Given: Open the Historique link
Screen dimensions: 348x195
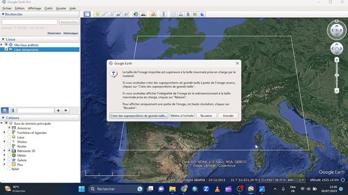Looking at the screenshot, I should 71,33.
